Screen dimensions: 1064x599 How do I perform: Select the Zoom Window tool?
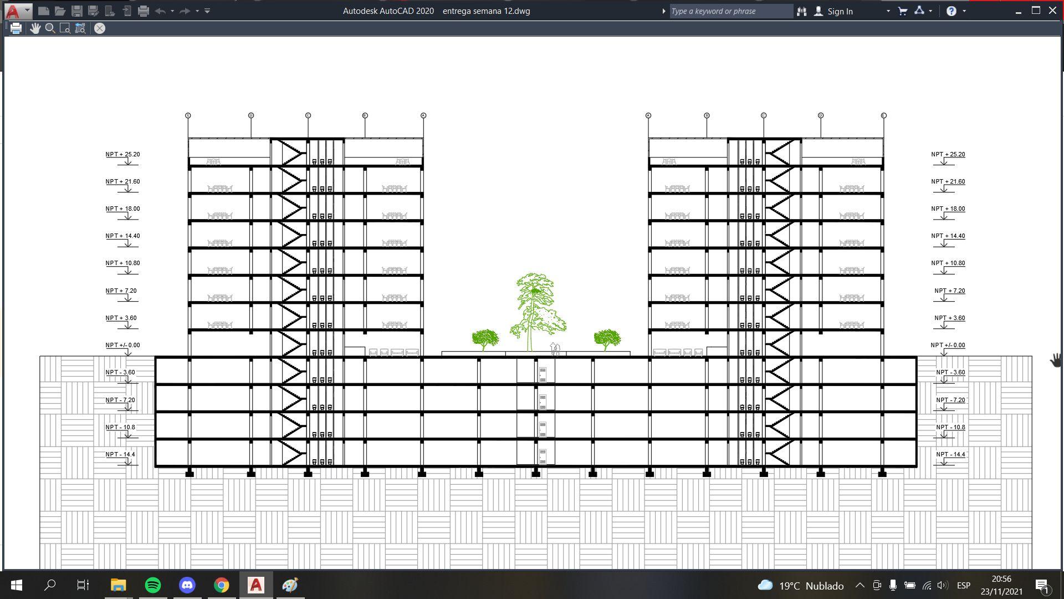pyautogui.click(x=65, y=28)
